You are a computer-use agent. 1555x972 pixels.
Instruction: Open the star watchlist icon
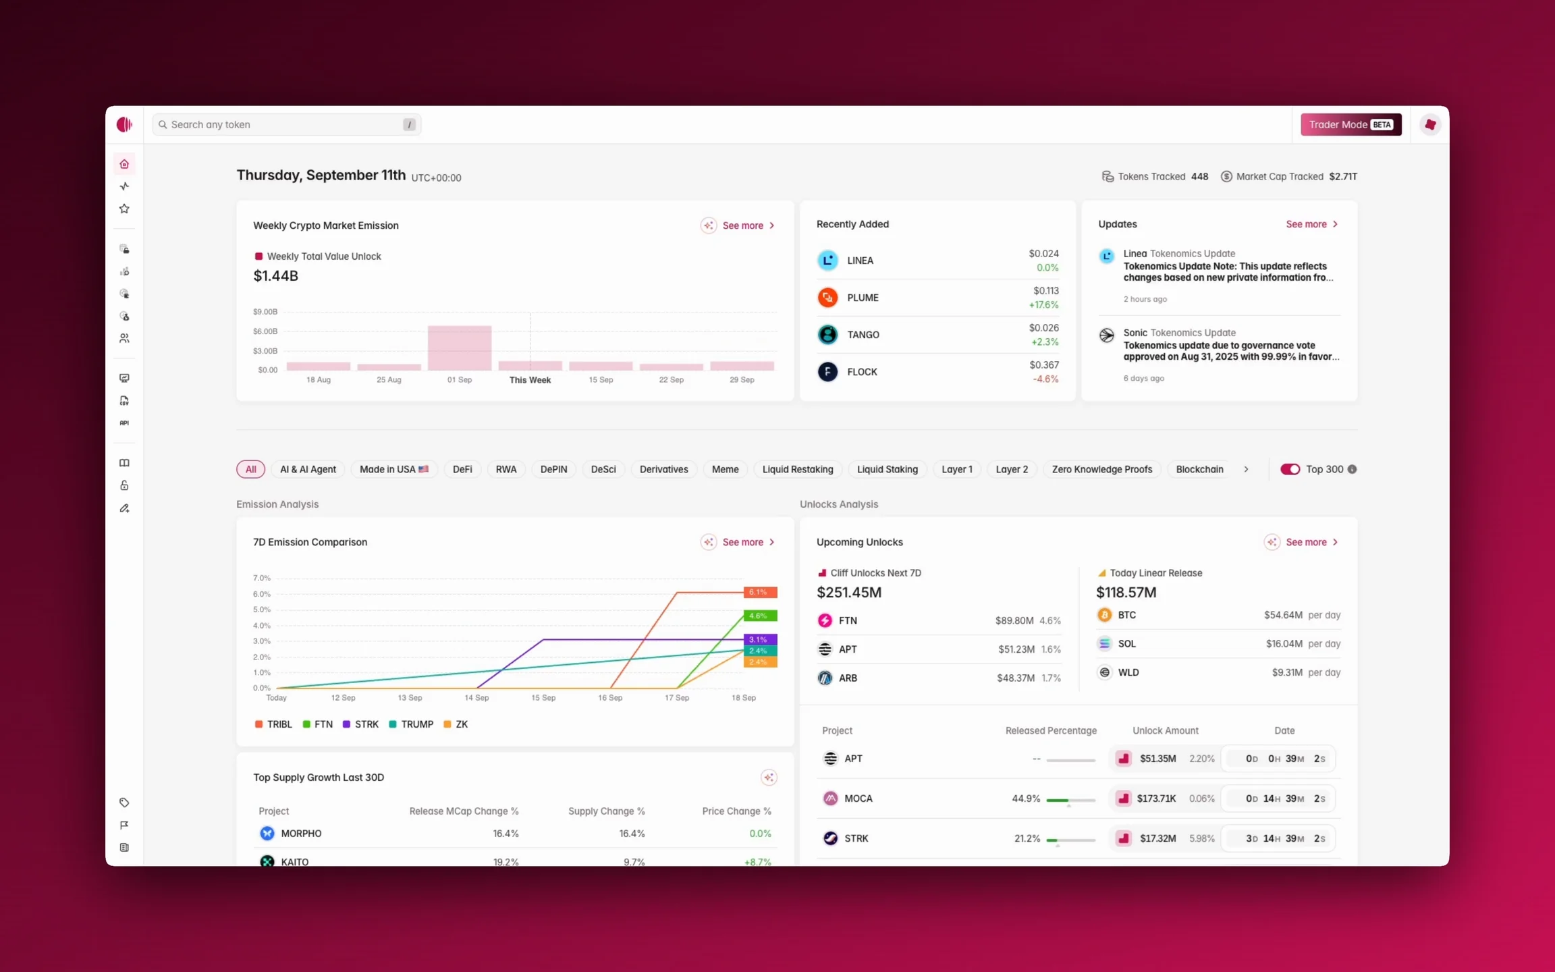(124, 209)
